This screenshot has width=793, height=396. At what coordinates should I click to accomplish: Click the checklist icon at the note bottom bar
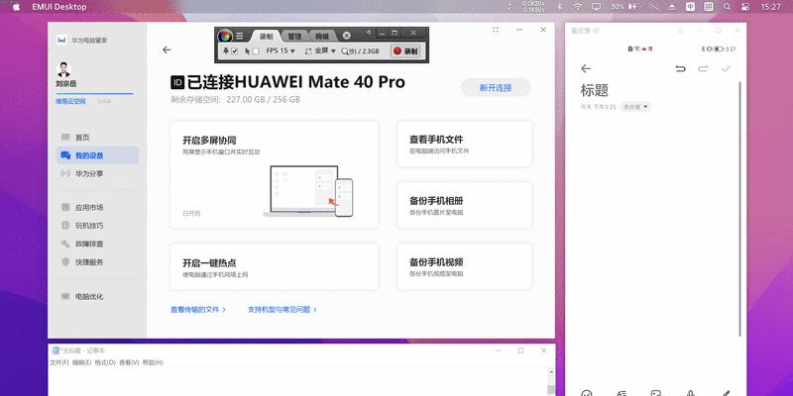587,393
